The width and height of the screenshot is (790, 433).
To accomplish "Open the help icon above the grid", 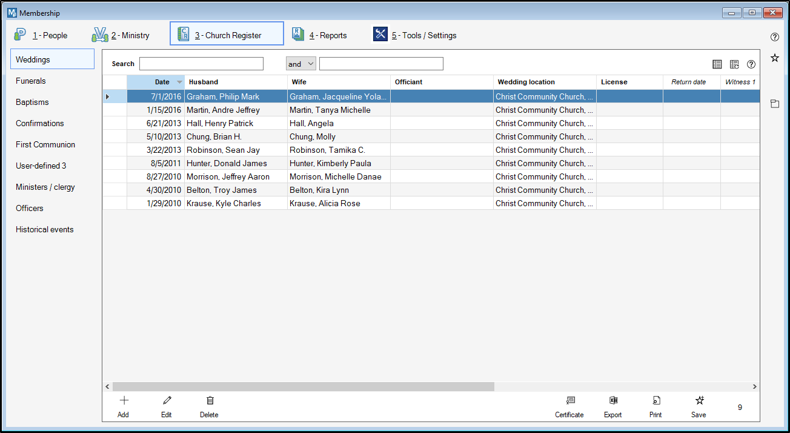I will coord(751,64).
